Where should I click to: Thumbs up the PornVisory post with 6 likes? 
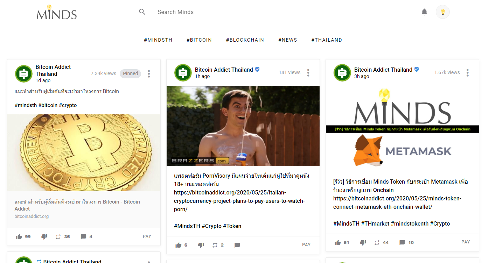click(178, 245)
